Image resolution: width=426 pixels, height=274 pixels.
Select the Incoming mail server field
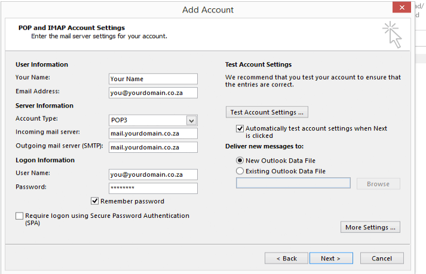coord(153,134)
